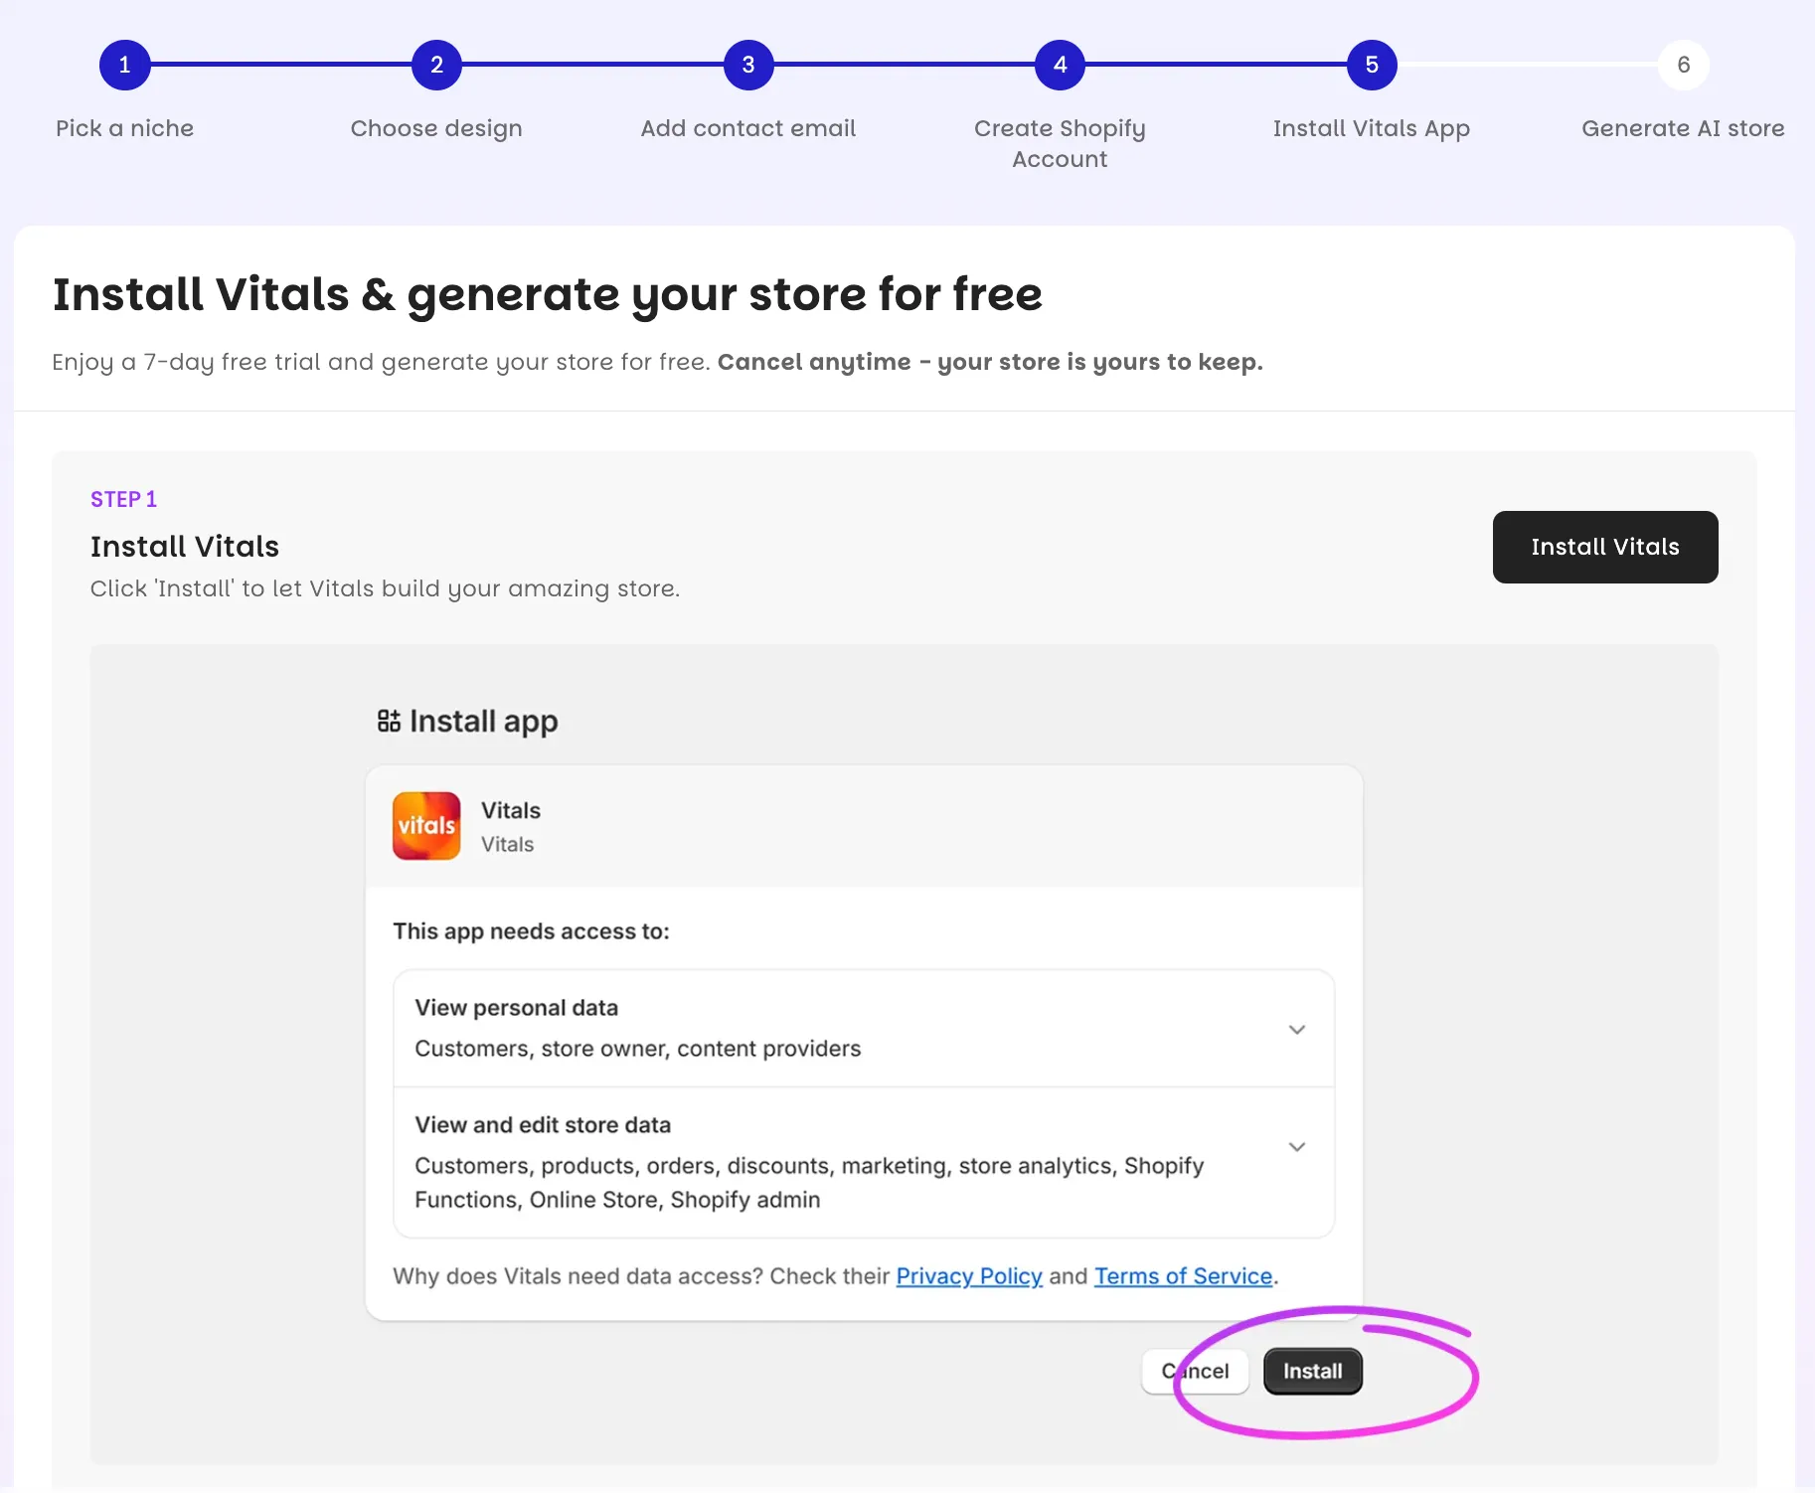Open the Terms of Service link
The height and width of the screenshot is (1493, 1815).
click(x=1183, y=1275)
